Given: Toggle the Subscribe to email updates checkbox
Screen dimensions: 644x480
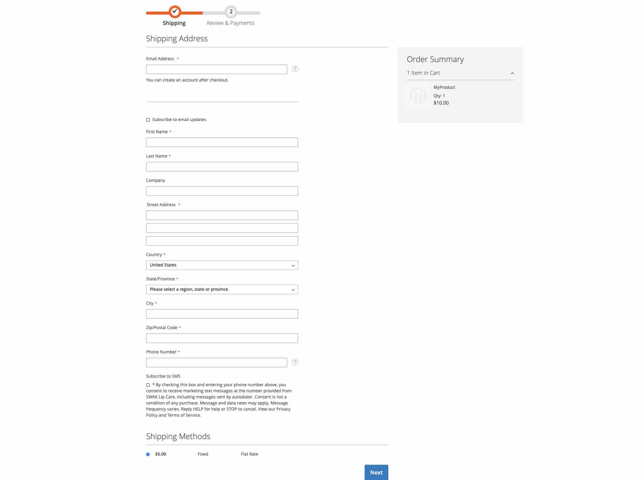Looking at the screenshot, I should tap(148, 119).
